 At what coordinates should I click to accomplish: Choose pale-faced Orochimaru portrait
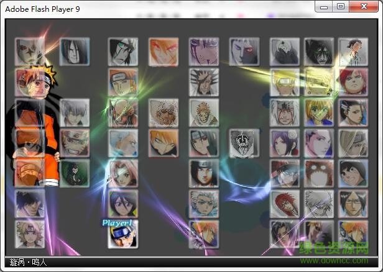[74, 52]
